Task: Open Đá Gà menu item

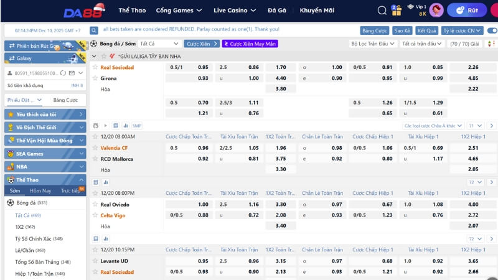Action: (276, 11)
